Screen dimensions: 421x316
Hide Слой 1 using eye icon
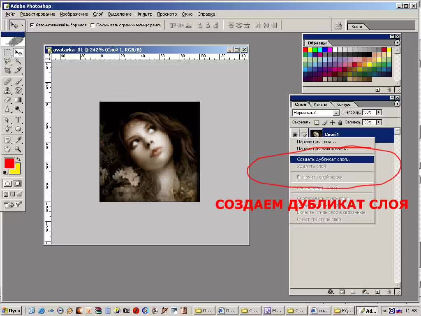point(295,135)
